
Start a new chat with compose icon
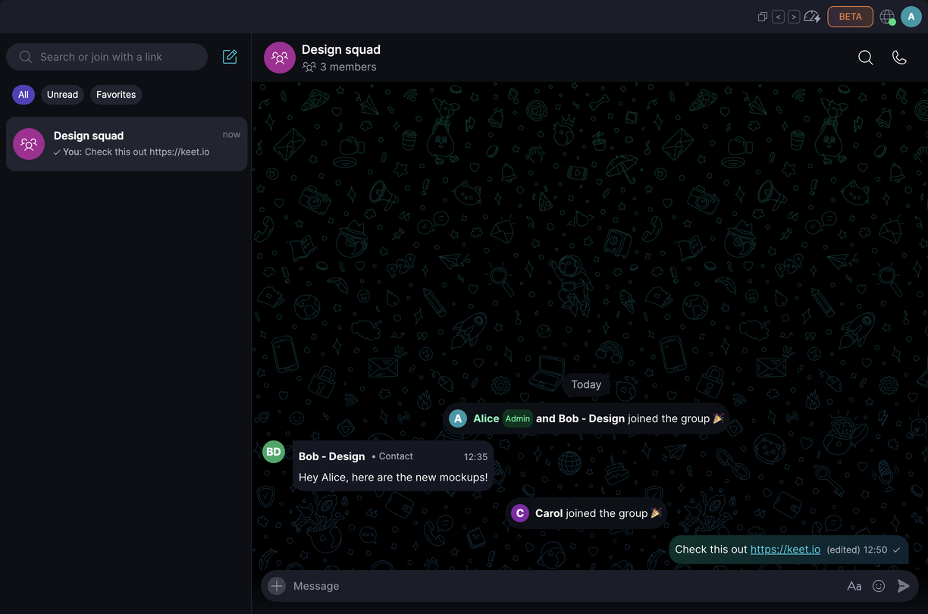pos(230,57)
